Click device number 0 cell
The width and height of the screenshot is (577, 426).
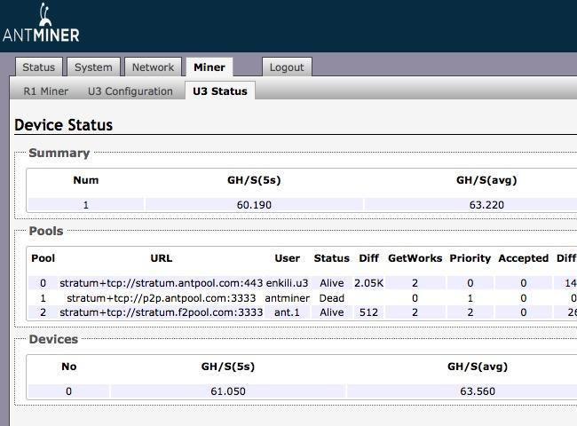coord(69,391)
